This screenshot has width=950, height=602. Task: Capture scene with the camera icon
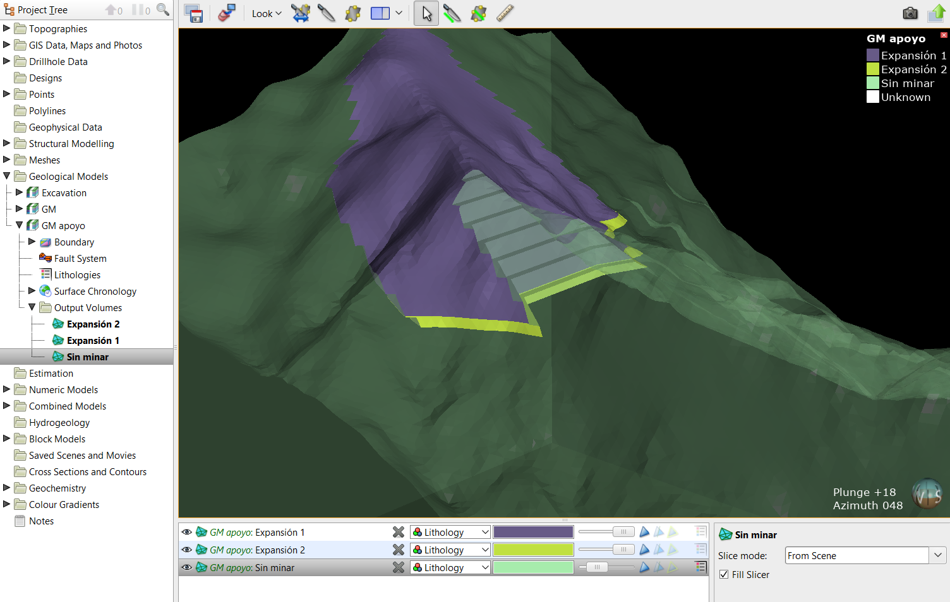tap(910, 13)
